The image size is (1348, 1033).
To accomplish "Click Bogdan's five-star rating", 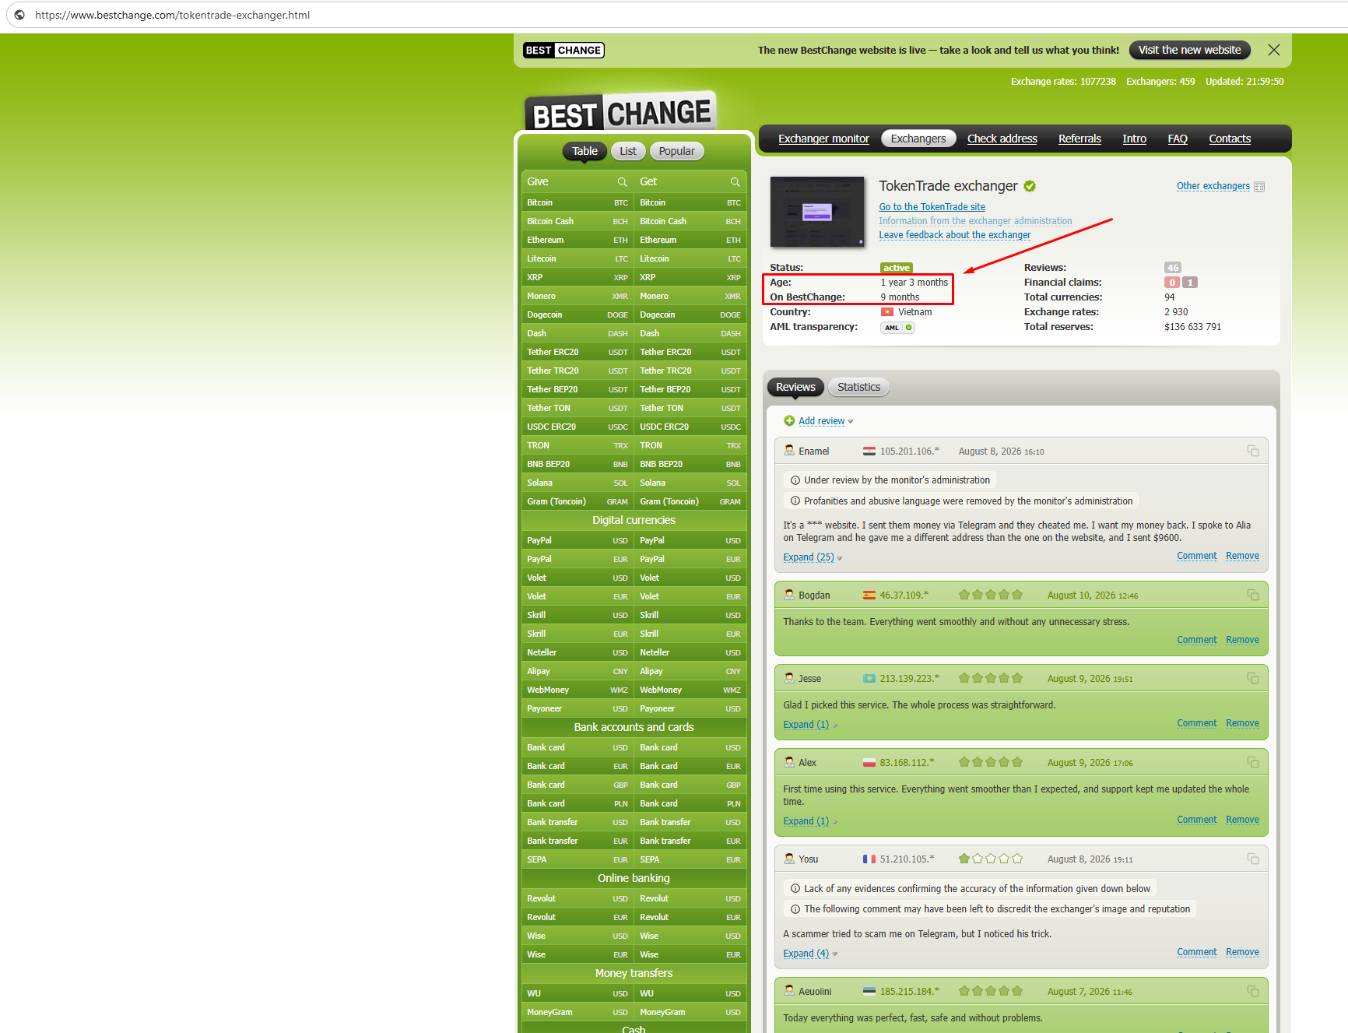I will tap(991, 595).
